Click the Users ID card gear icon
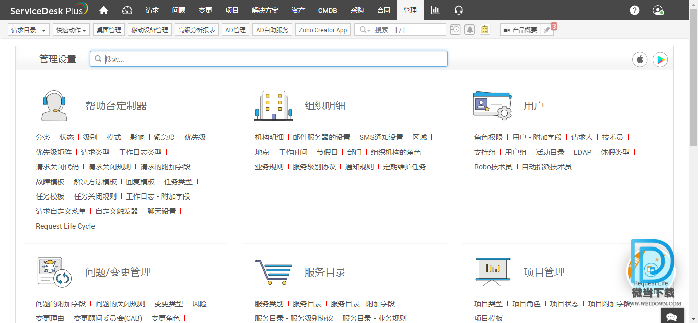 492,106
